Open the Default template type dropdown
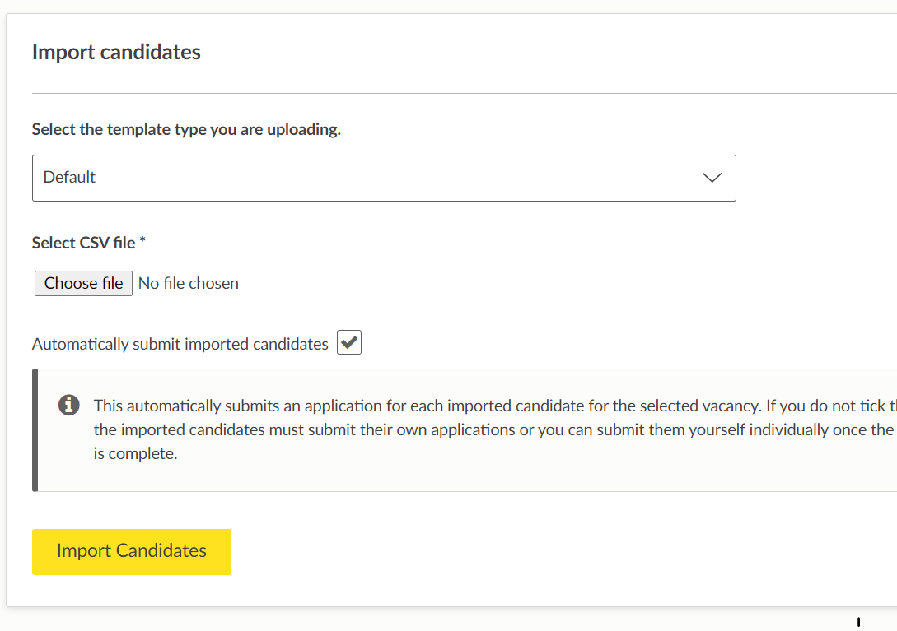The width and height of the screenshot is (897, 631). coord(383,178)
